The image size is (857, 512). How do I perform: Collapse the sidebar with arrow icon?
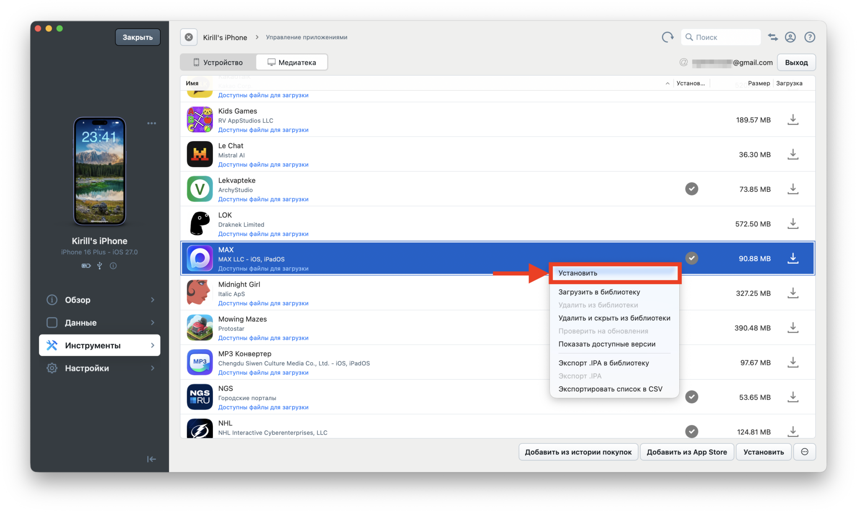(151, 459)
